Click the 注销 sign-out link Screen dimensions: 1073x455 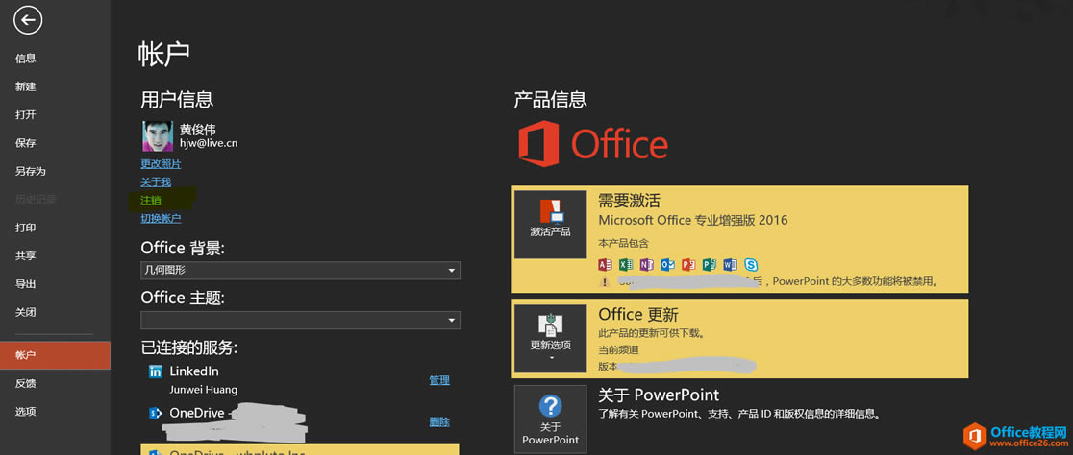click(151, 201)
